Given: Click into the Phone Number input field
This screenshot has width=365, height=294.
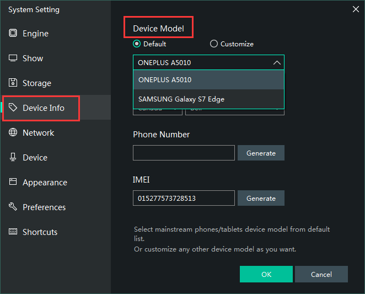Looking at the screenshot, I should point(184,153).
